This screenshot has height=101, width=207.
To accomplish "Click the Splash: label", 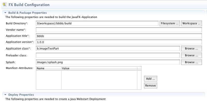I will [11, 62].
